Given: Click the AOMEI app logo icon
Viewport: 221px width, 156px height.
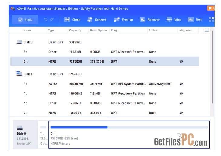Looking at the screenshot, I should 13,8.
